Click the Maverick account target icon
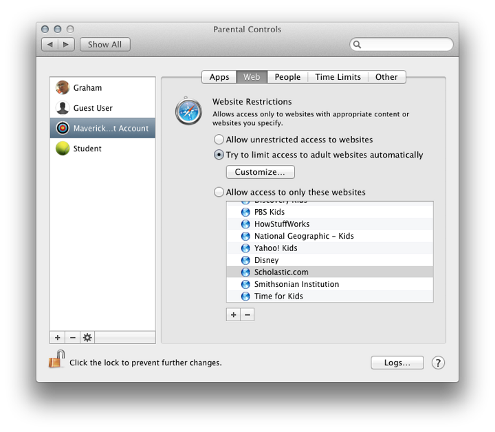The height and width of the screenshot is (432, 495). (63, 128)
